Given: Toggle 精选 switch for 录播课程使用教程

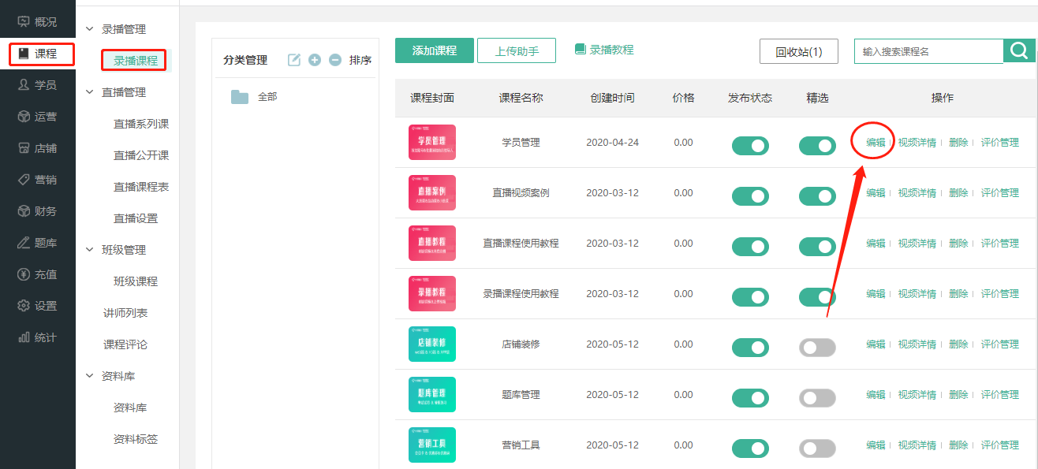Looking at the screenshot, I should pos(817,297).
